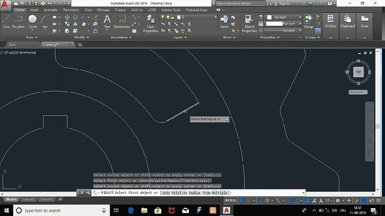
Task: Open the Annotate ribbon tab
Action: point(51,10)
